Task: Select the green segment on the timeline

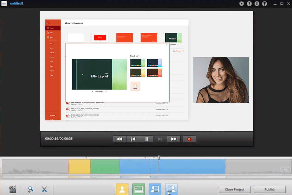Action: coord(105,166)
